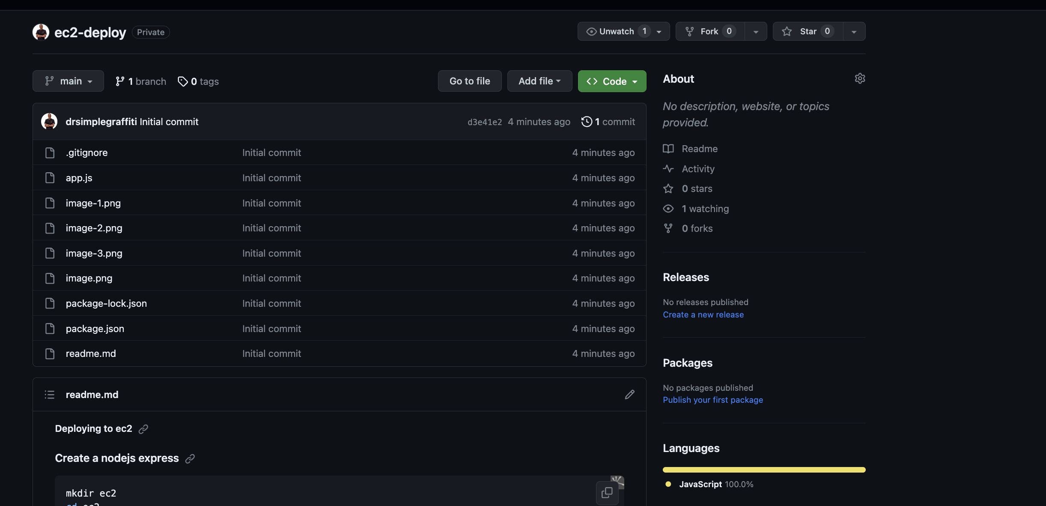This screenshot has height=506, width=1046.
Task: Open the readme outline list icon
Action: tap(50, 395)
